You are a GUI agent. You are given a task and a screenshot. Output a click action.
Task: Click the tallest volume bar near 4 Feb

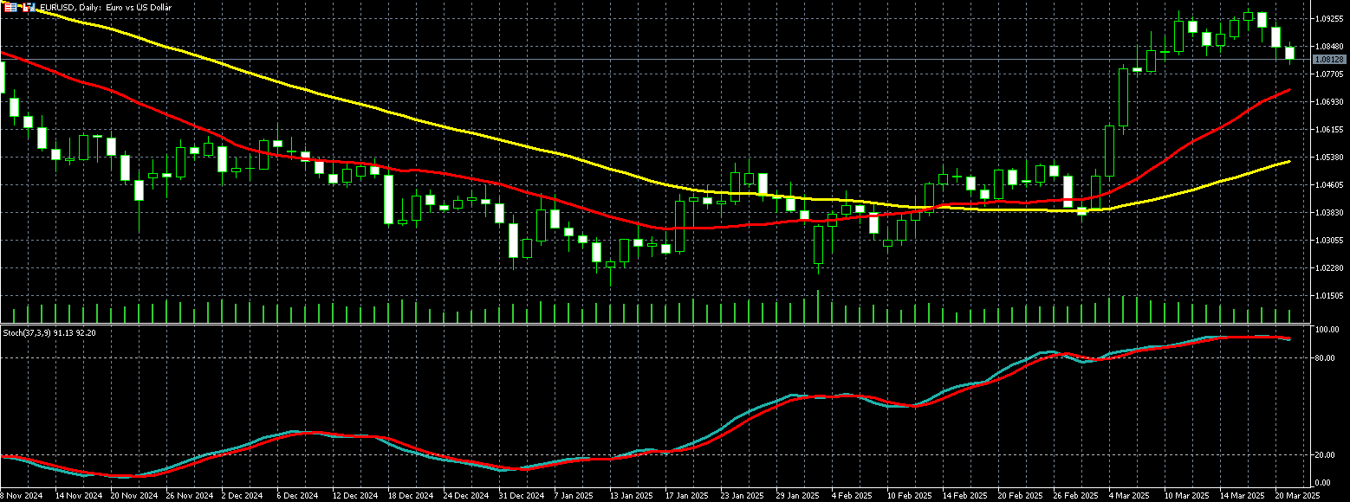coord(818,306)
